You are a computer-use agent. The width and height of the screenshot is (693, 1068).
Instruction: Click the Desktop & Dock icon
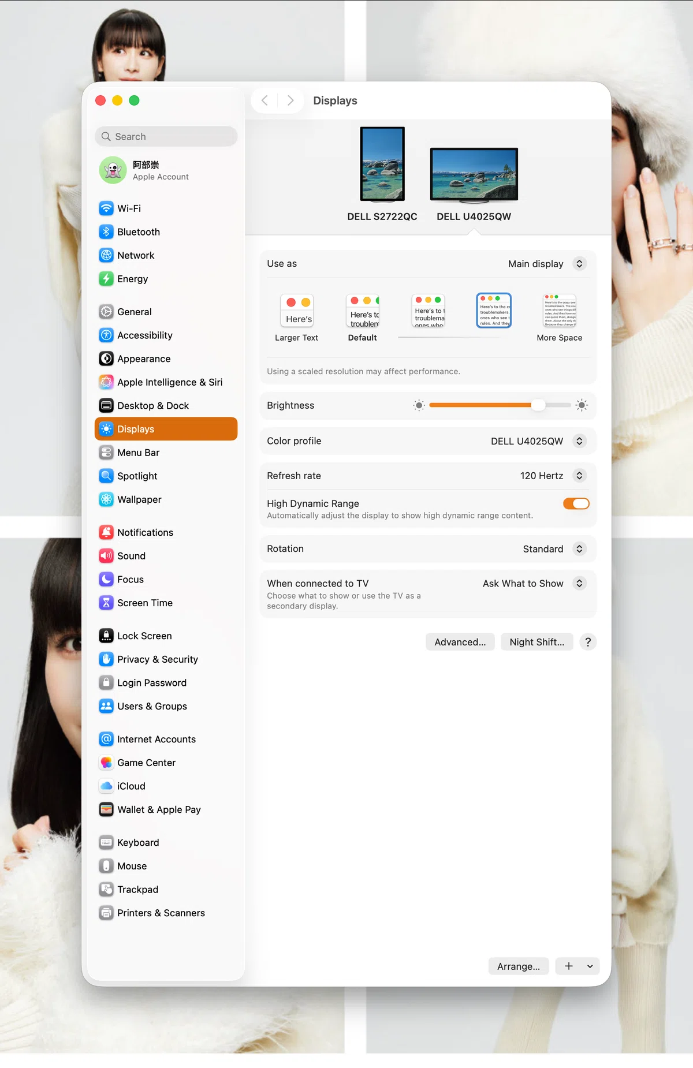[106, 406]
